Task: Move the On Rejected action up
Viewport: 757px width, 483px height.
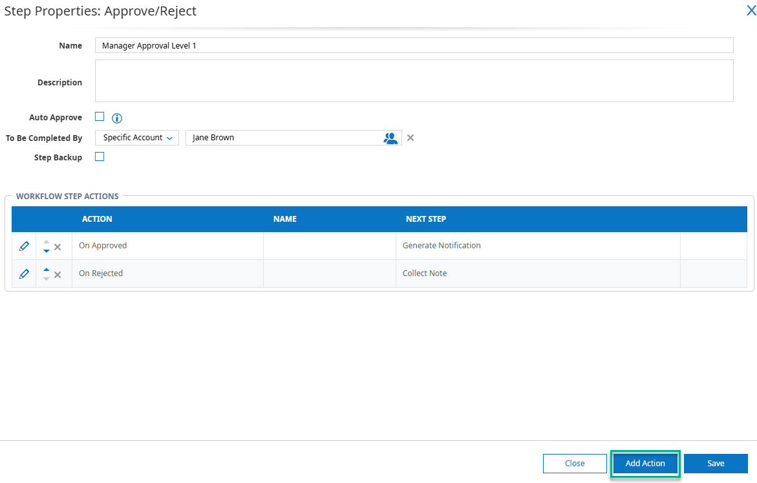Action: click(46, 270)
